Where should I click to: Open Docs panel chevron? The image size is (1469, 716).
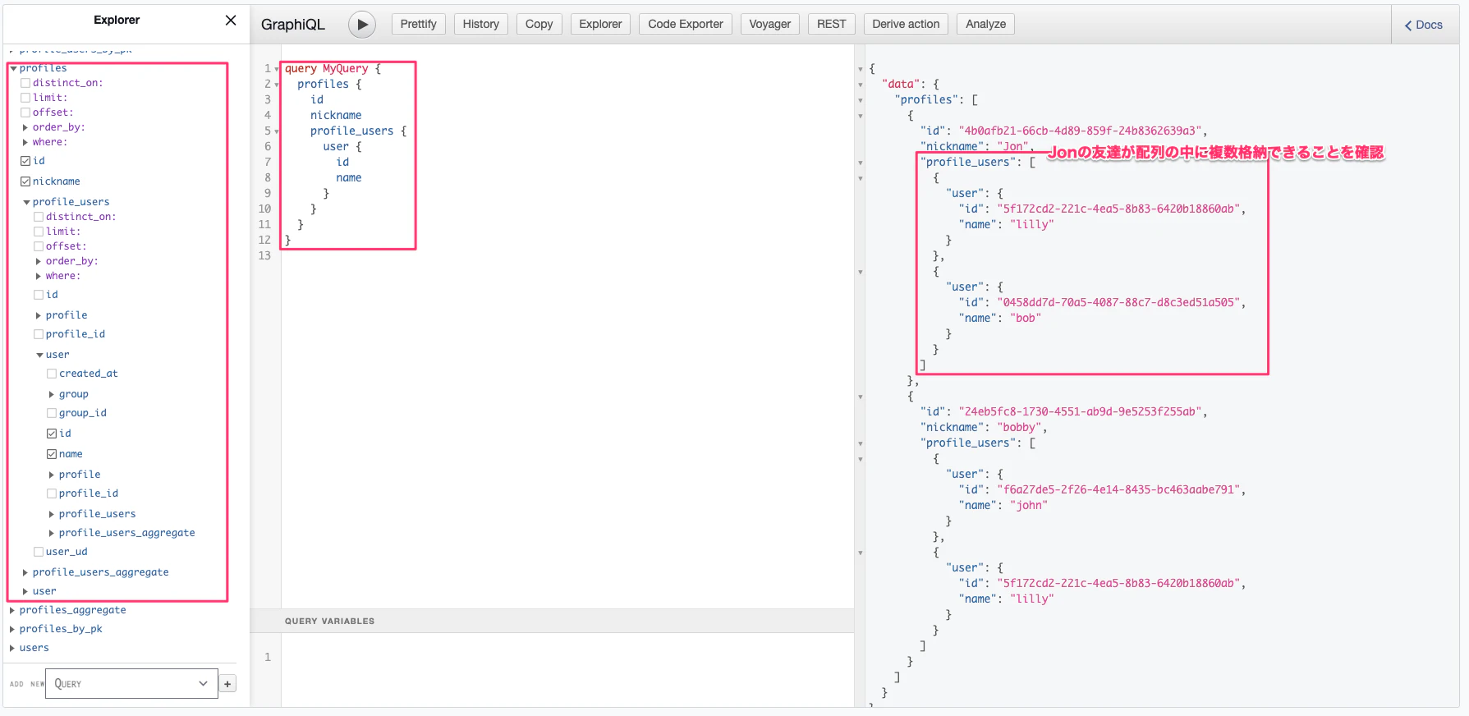click(1408, 25)
